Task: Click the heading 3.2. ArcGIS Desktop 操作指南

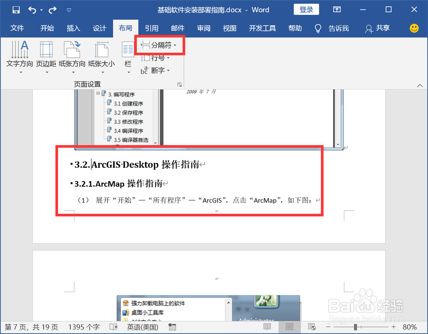Action: [x=137, y=165]
